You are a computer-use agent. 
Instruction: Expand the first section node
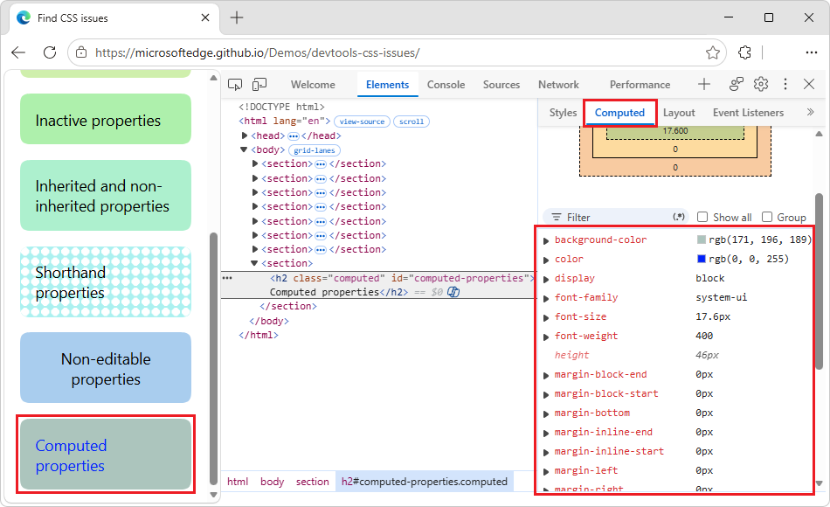tap(255, 163)
